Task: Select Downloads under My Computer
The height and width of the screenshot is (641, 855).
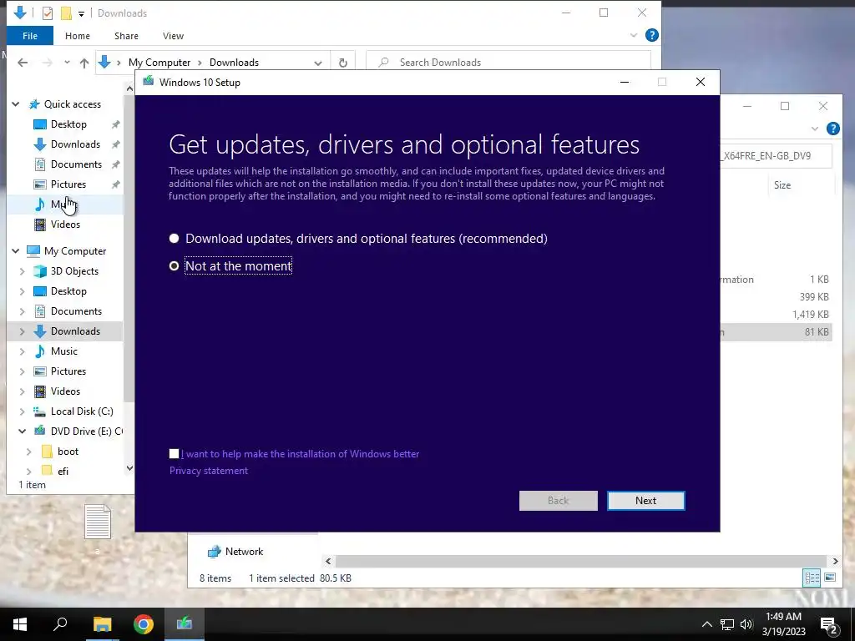Action: coord(75,331)
